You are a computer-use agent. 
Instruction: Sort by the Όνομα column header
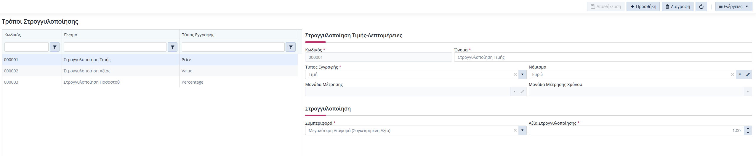click(x=121, y=35)
